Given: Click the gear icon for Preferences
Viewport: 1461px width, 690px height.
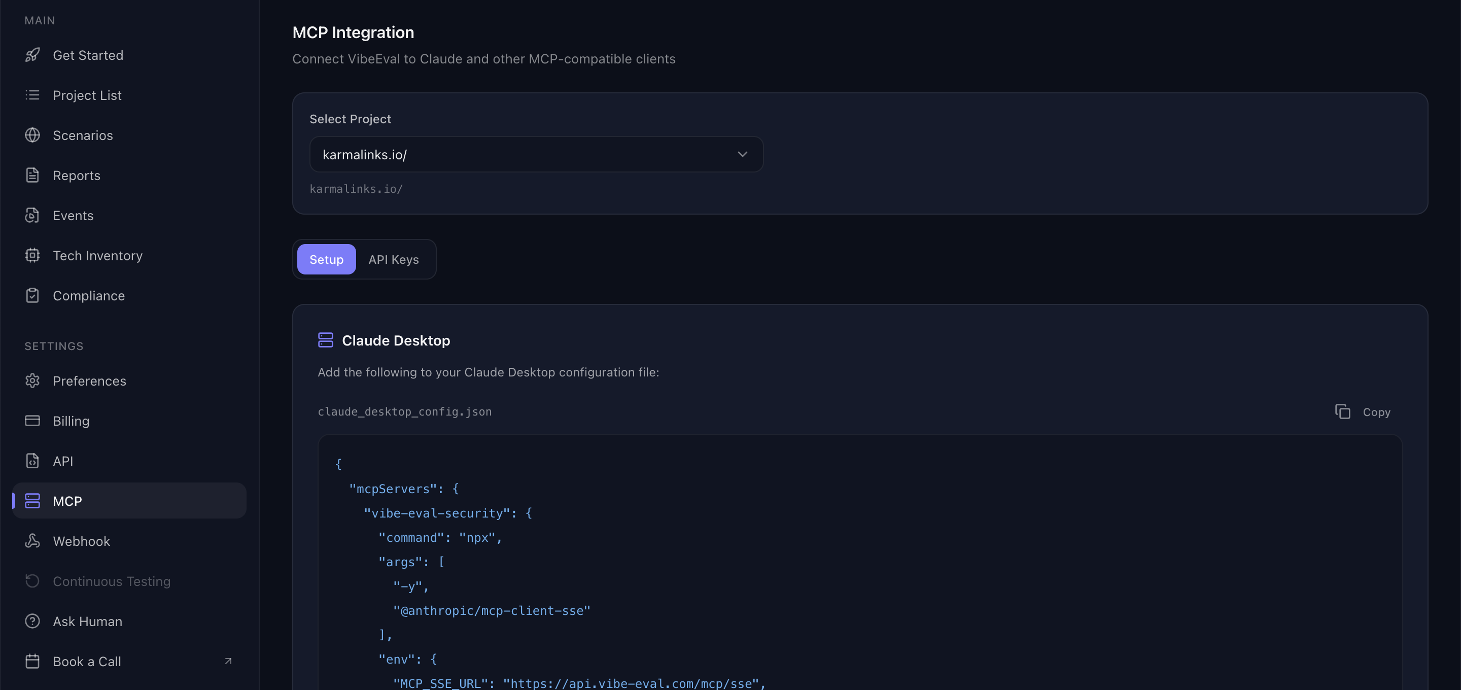Looking at the screenshot, I should tap(32, 381).
